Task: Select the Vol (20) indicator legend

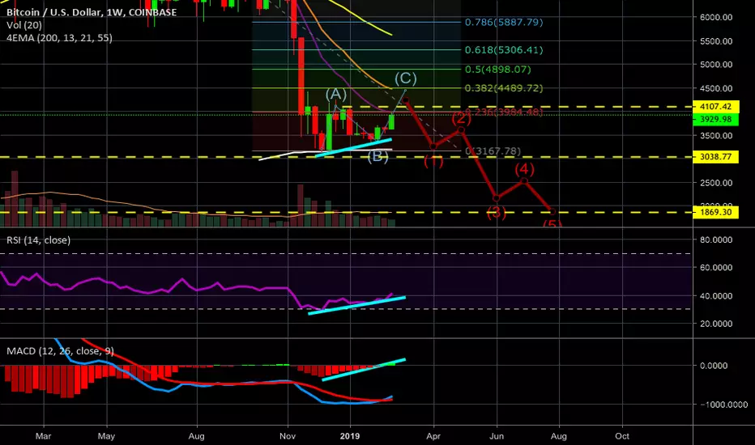Action: click(x=24, y=25)
